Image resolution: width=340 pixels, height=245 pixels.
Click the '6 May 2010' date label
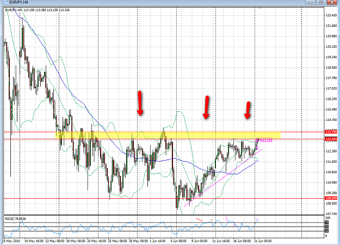click(x=12, y=241)
